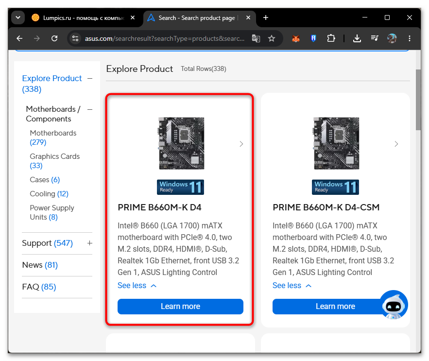The height and width of the screenshot is (361, 429).
Task: Go back to the previous page
Action: [x=19, y=38]
